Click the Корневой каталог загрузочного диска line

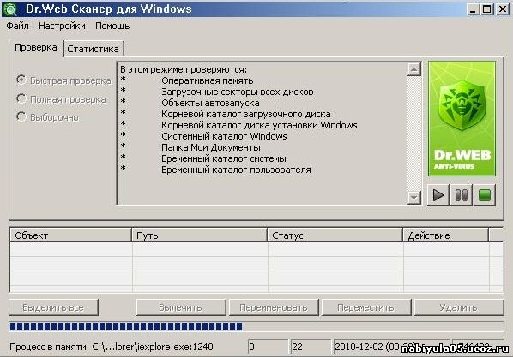pos(246,114)
